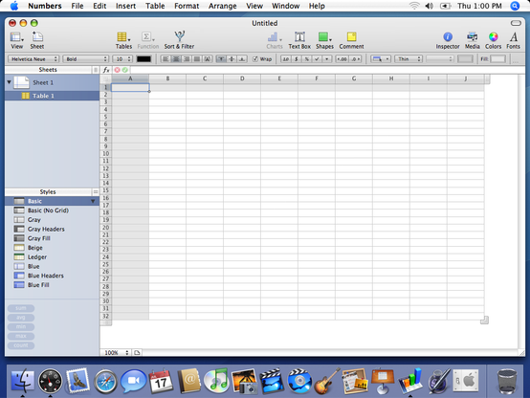The width and height of the screenshot is (530, 398).
Task: Add a new Sheet from the toolbar
Action: [37, 40]
